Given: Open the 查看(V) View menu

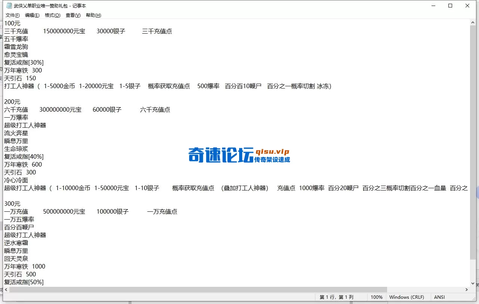Looking at the screenshot, I should 72,15.
